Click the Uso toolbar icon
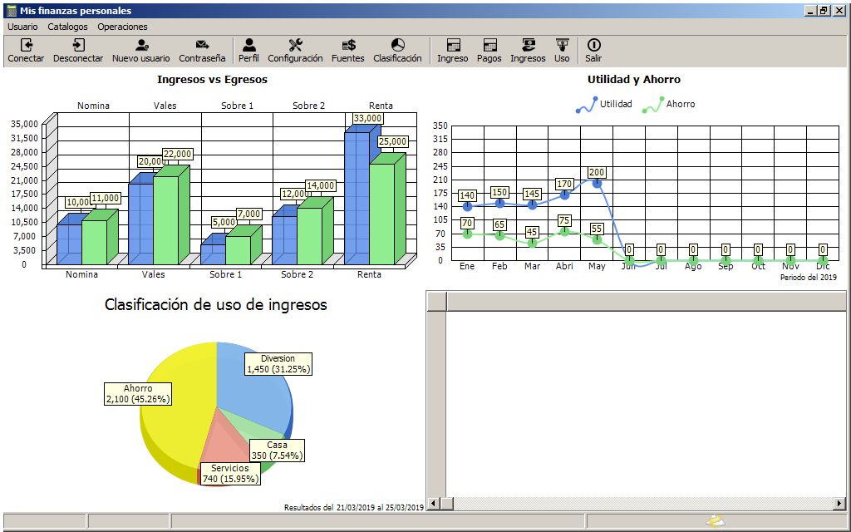The width and height of the screenshot is (851, 532). [563, 46]
